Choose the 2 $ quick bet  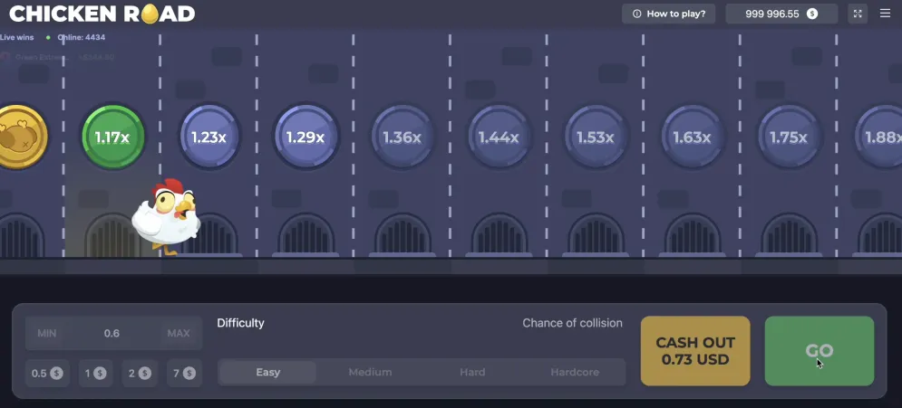tap(140, 374)
